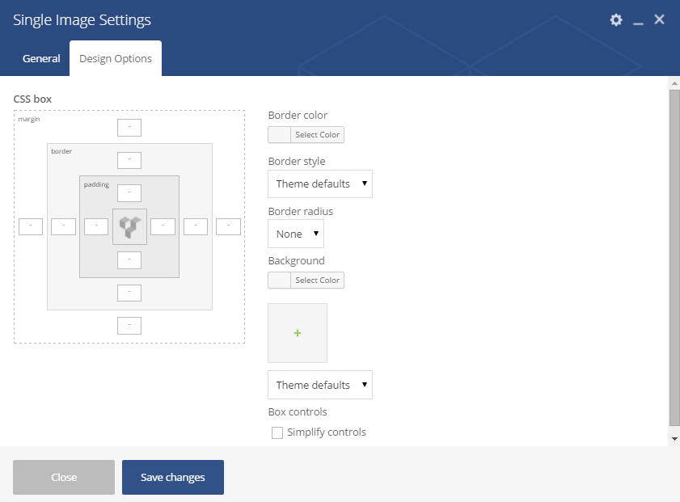
Task: Close the settings panel with X icon
Action: 659,19
